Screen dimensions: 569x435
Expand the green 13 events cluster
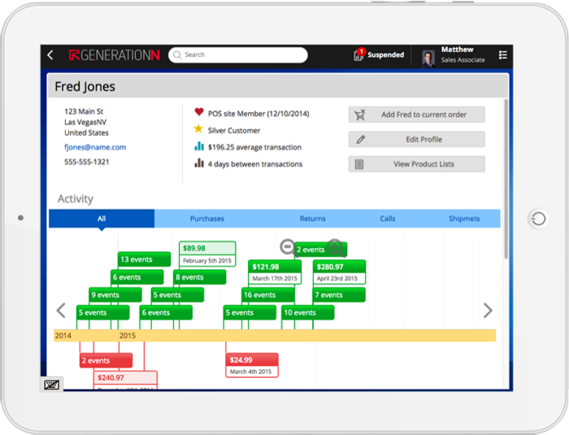(x=144, y=259)
